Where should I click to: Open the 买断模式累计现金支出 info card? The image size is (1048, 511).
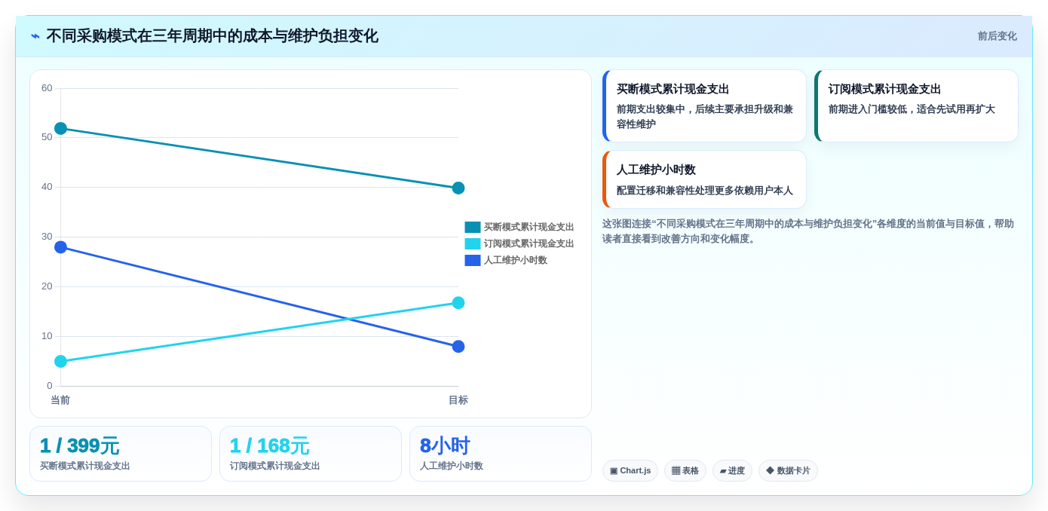click(x=704, y=106)
